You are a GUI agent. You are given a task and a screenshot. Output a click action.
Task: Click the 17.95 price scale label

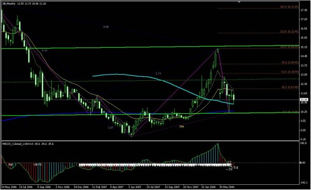[304, 10]
